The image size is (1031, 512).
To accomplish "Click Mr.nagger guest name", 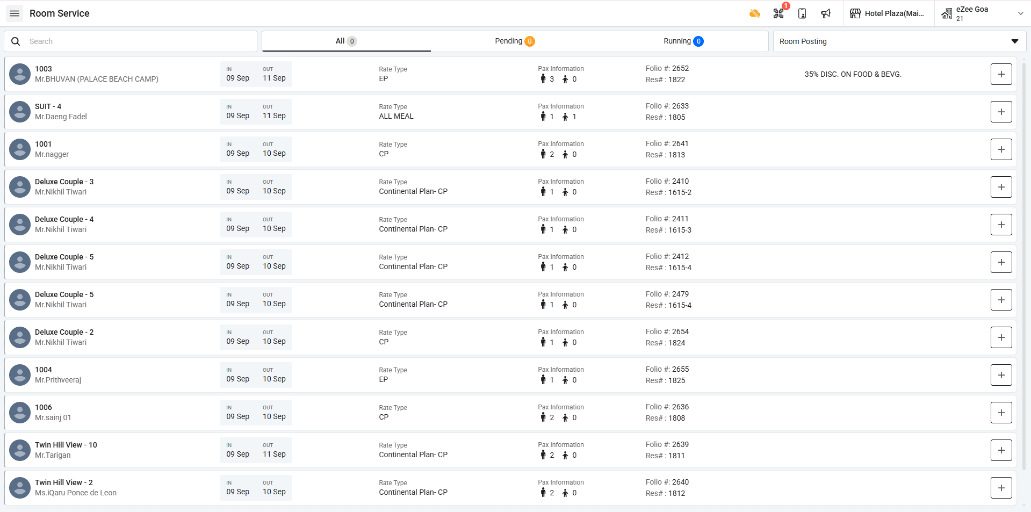I will [x=52, y=154].
